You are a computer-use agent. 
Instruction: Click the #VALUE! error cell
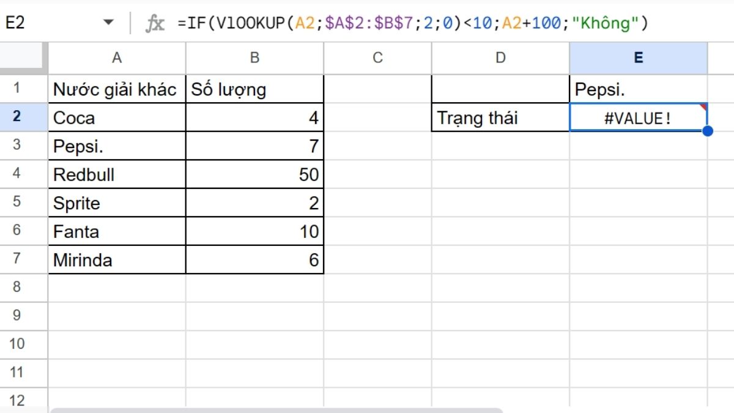pos(639,117)
